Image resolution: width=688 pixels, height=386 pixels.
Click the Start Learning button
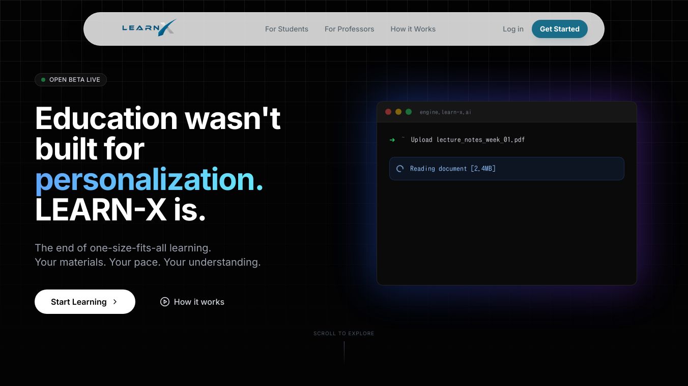point(85,302)
